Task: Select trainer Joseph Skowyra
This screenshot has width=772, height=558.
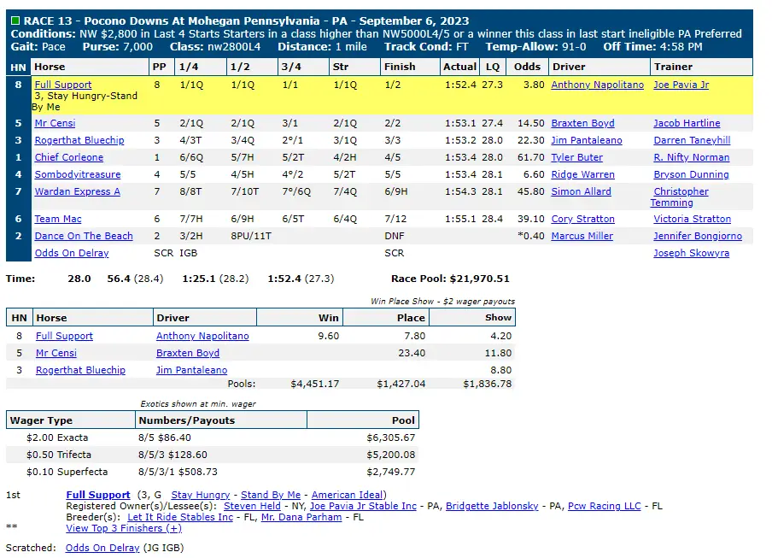Action: click(x=691, y=253)
